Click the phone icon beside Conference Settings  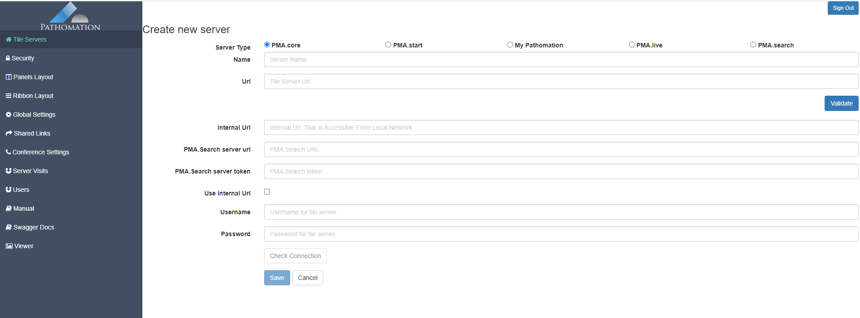[8, 152]
